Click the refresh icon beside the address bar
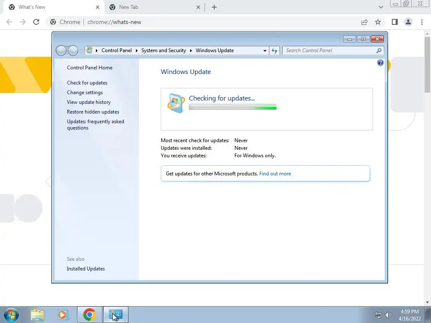Screen dimensions: 431x323 tap(274, 50)
